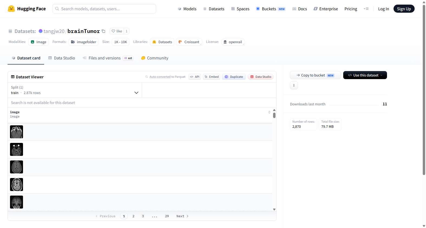Switch to the Dataset card tab
The width and height of the screenshot is (426, 228).
(26, 58)
